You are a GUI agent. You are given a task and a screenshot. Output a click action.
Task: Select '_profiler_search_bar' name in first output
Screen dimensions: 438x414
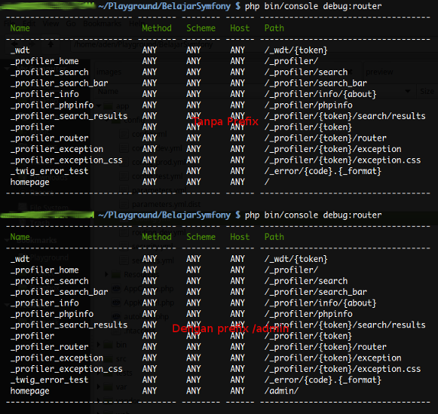click(x=59, y=83)
